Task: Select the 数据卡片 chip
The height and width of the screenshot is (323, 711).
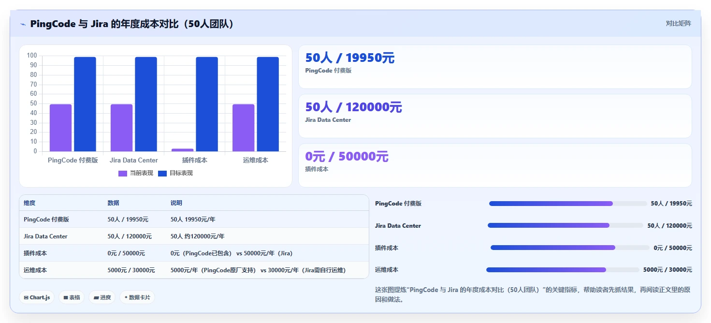Action: (x=137, y=297)
